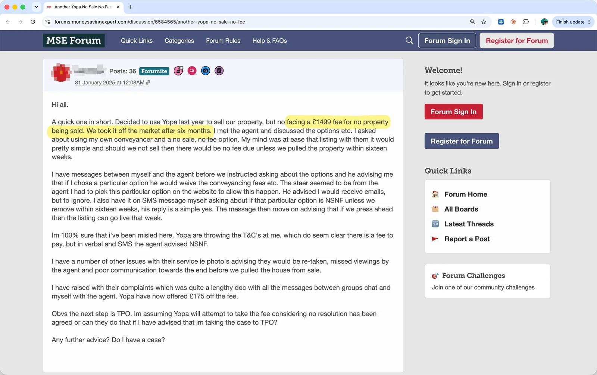Click the Latest Threads NEW icon
The height and width of the screenshot is (375, 597).
435,224
